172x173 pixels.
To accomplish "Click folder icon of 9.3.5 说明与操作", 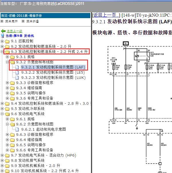I will pyautogui.click(x=12, y=93).
